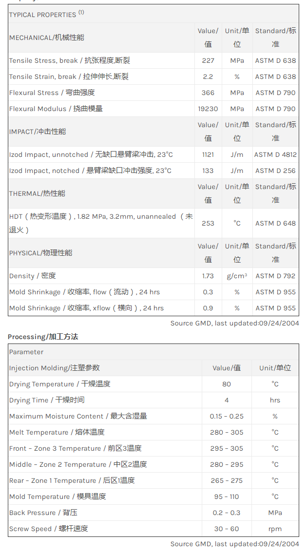307x554 pixels.
Task: Select the notched Izod value 133
Action: [x=208, y=171]
